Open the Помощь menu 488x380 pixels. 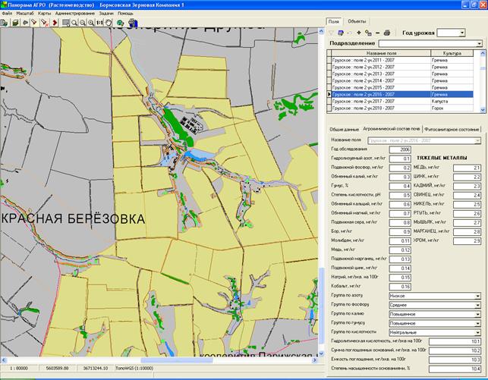click(x=125, y=14)
